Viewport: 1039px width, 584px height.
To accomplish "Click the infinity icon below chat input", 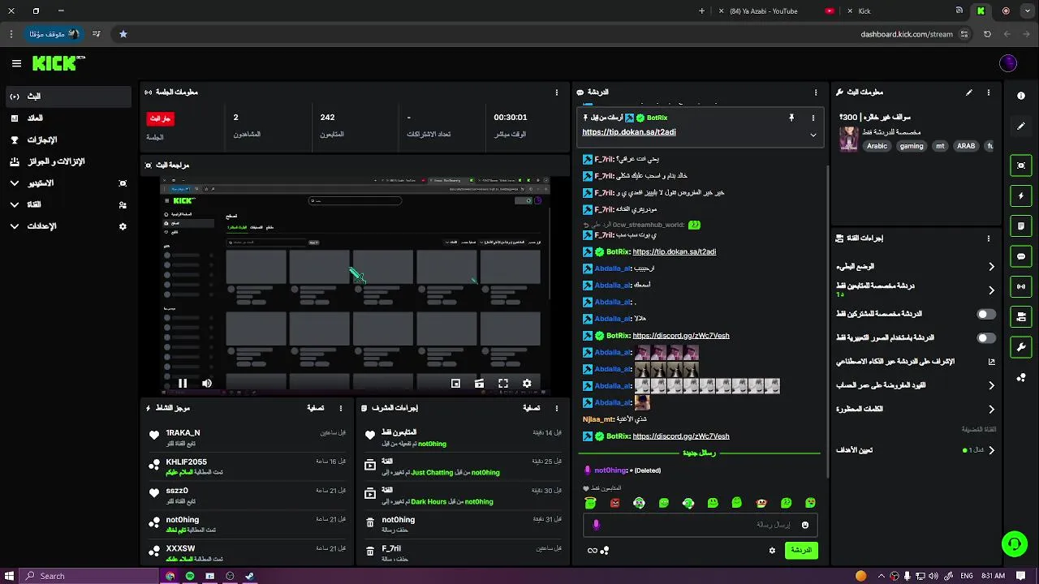I will pyautogui.click(x=593, y=551).
